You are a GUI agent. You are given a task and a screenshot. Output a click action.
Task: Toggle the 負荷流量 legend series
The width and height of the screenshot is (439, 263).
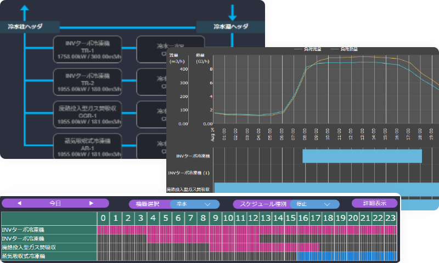pyautogui.click(x=308, y=49)
